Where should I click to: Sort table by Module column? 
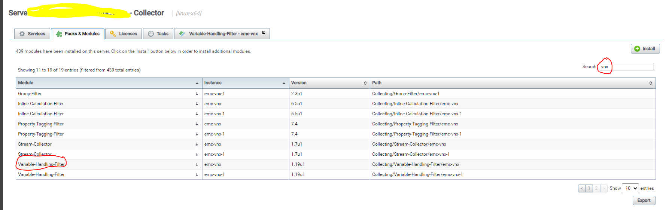pos(109,83)
